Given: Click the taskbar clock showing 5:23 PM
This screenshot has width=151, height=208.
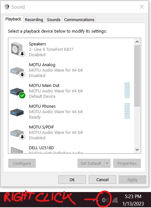Looking at the screenshot, I should point(133,196).
